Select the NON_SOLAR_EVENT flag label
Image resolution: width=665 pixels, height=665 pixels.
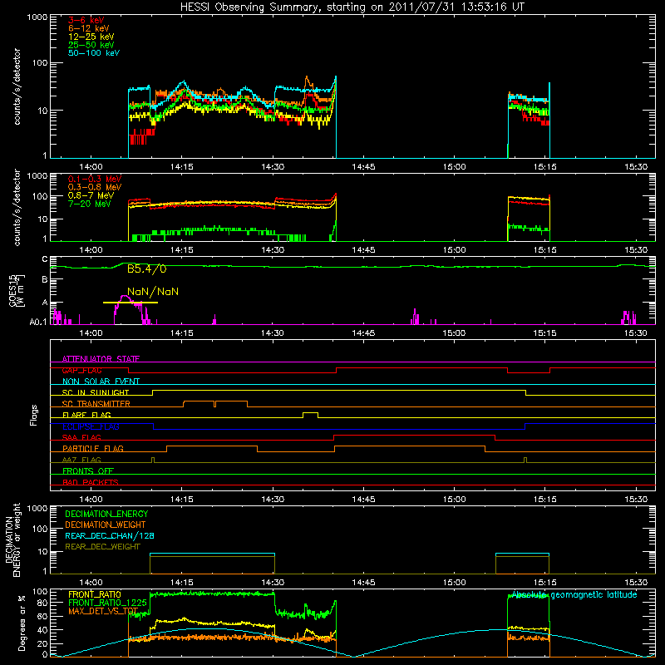point(101,382)
